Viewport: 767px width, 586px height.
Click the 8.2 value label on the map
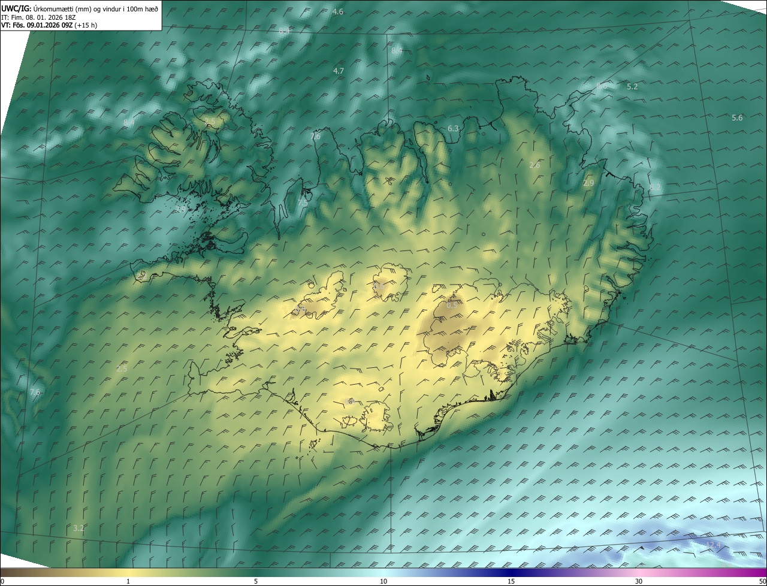[x=655, y=187]
